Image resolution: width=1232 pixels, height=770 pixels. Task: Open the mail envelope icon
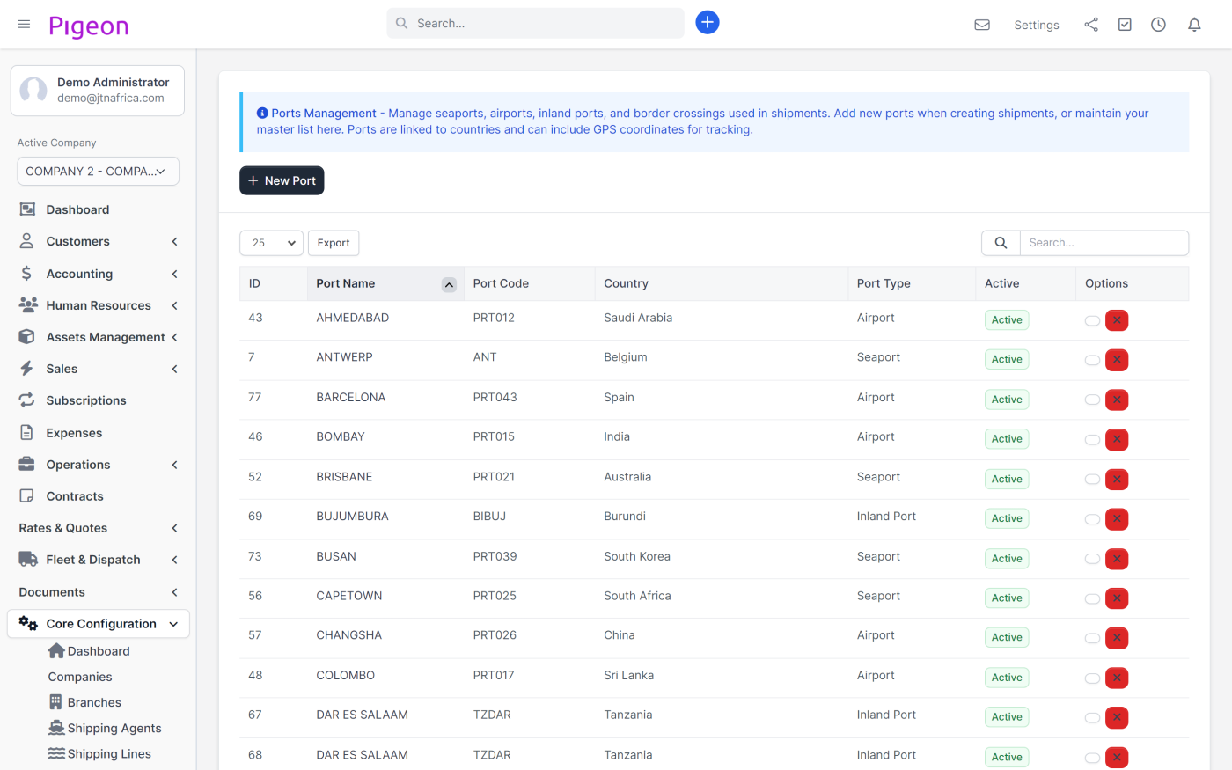pos(982,25)
